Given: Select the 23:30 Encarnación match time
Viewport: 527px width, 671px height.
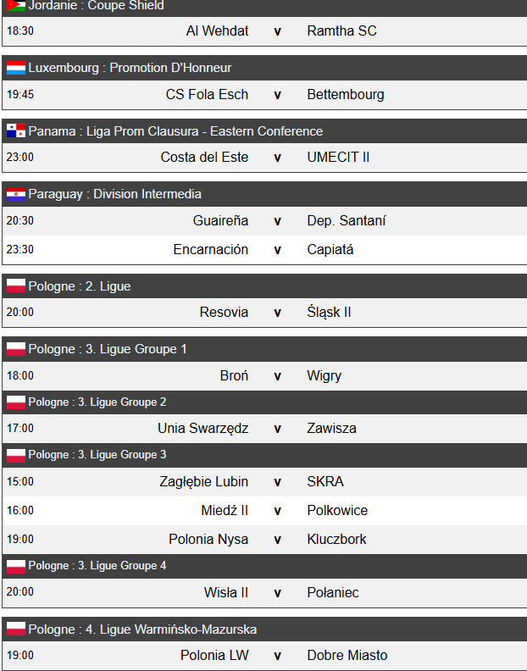Looking at the screenshot, I should point(20,249).
